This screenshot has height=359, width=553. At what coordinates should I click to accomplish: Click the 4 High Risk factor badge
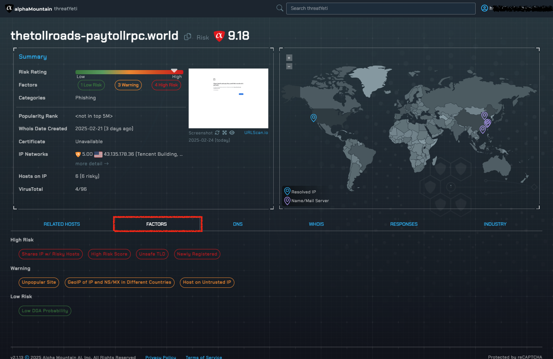pyautogui.click(x=166, y=85)
